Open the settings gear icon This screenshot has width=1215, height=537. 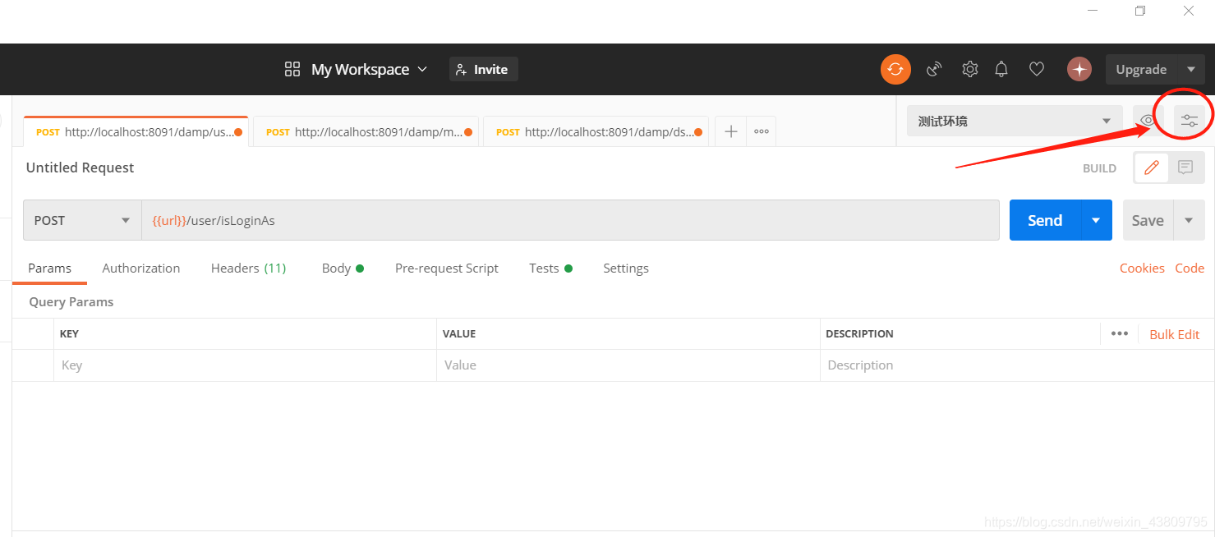click(970, 70)
